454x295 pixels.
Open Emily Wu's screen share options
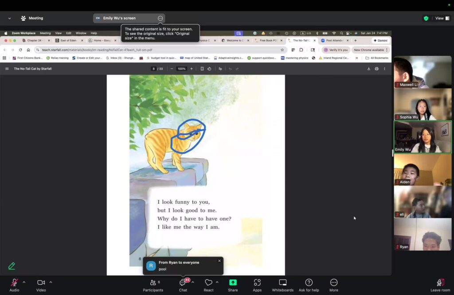160,18
